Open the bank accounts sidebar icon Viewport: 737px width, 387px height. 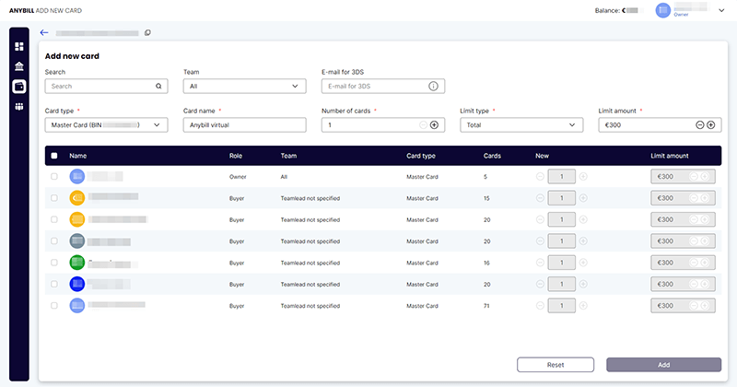19,66
